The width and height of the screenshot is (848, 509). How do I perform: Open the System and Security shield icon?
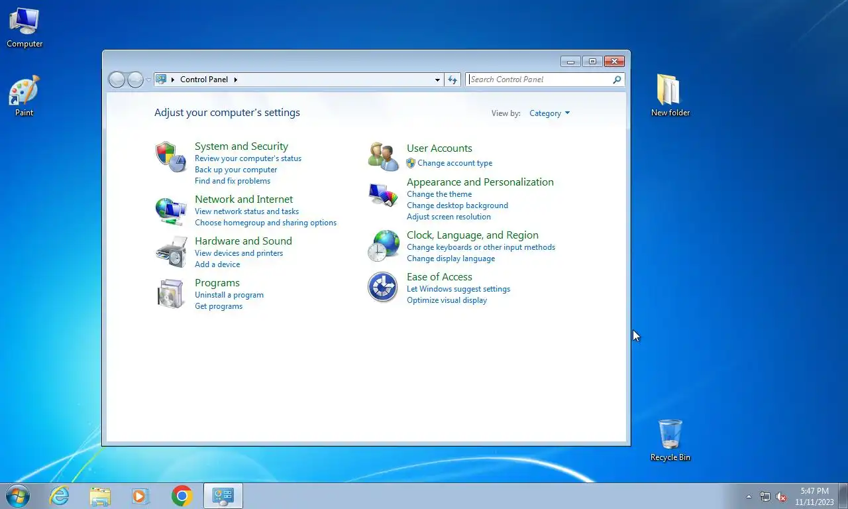pos(171,157)
